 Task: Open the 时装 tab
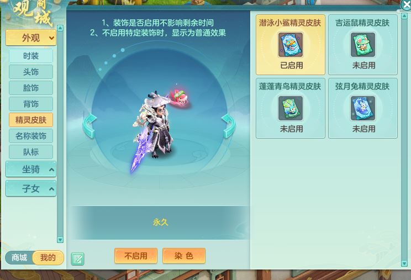pos(31,56)
